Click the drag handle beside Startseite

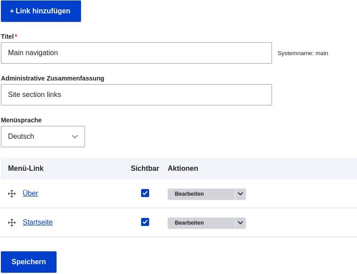click(12, 222)
